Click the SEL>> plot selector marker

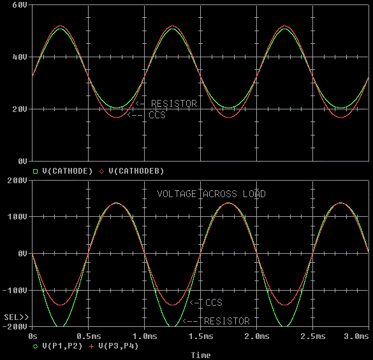click(x=16, y=317)
